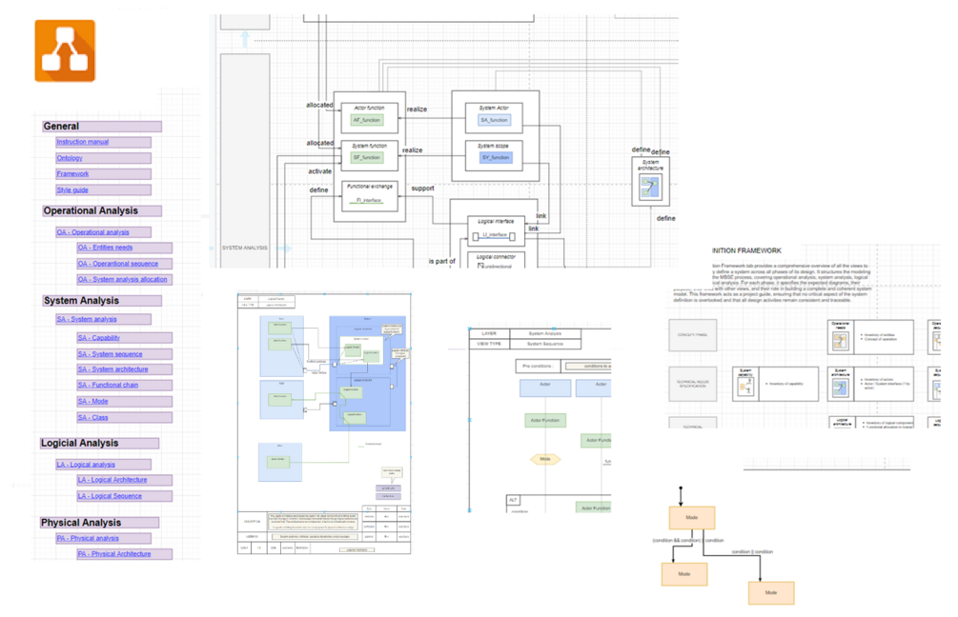The height and width of the screenshot is (617, 958).
Task: Open SA - System sequence link
Action: (110, 354)
